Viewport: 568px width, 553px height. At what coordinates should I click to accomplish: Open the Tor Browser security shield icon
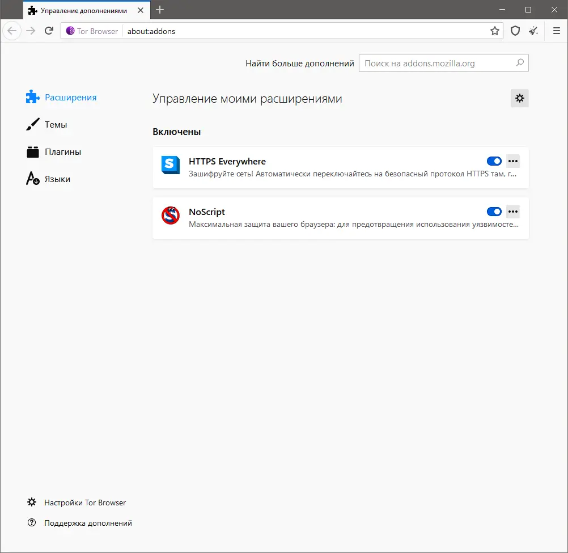click(x=515, y=31)
